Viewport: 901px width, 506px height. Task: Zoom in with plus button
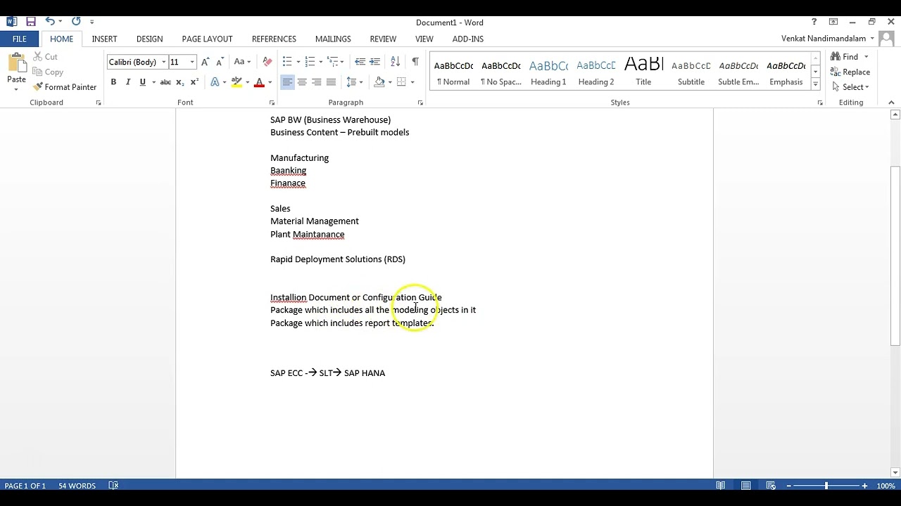[x=865, y=486]
